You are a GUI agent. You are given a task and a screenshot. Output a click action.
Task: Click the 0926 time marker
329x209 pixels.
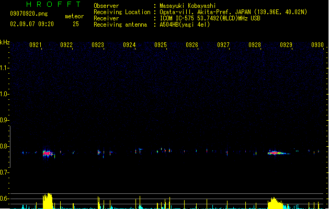pyautogui.click(x=192, y=45)
